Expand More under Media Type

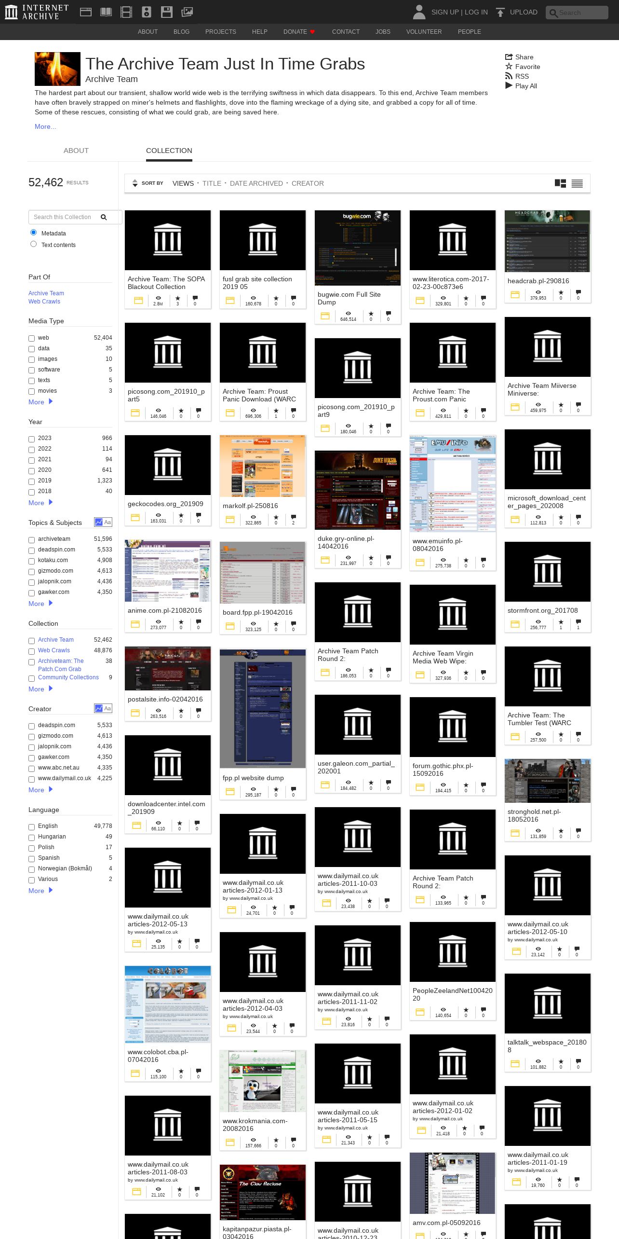pos(40,402)
